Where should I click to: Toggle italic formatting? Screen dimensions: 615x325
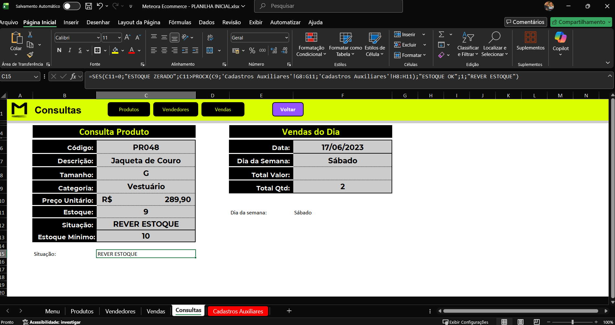(70, 50)
